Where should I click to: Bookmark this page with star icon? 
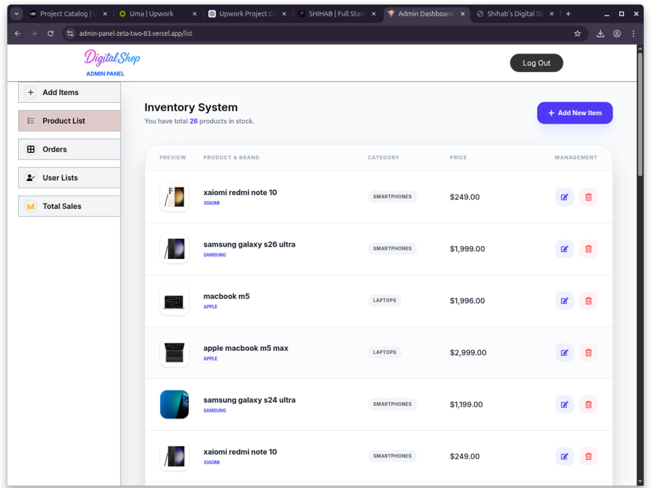(x=577, y=34)
